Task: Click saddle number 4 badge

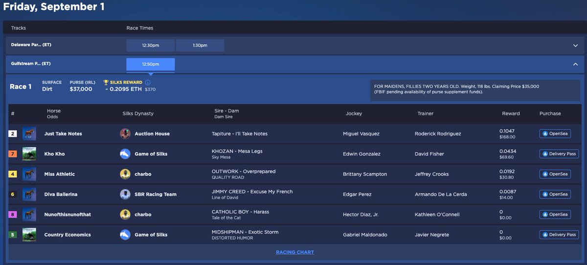Action: (x=13, y=174)
